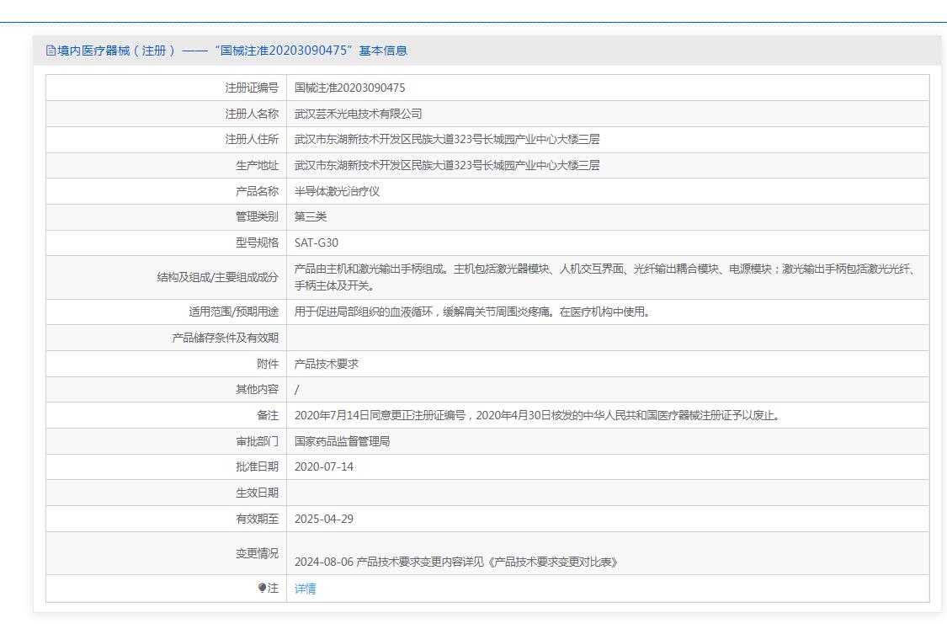The height and width of the screenshot is (629, 947).
Task: Click the bullet icon beside the 注 label
Action: point(262,588)
